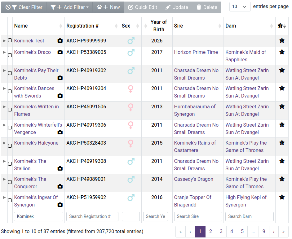Check the box for Kominek Test
Image resolution: width=292 pixels, height=239 pixels.
point(10,40)
